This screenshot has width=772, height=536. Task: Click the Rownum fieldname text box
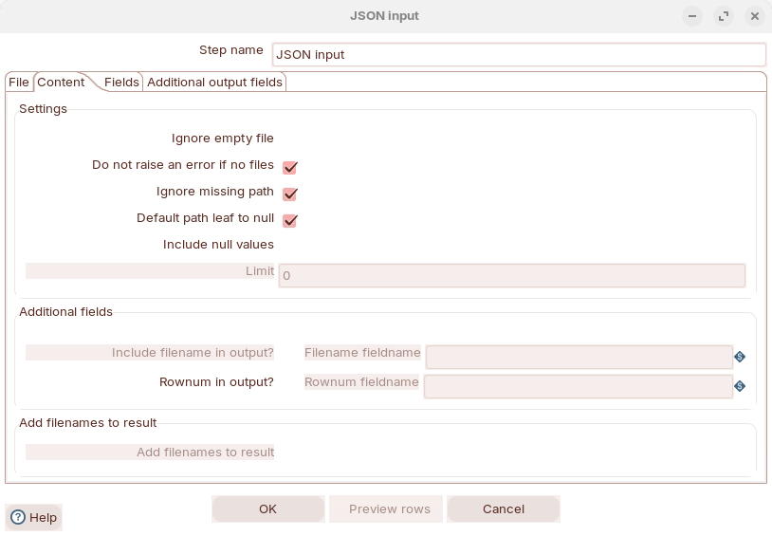[x=578, y=386]
